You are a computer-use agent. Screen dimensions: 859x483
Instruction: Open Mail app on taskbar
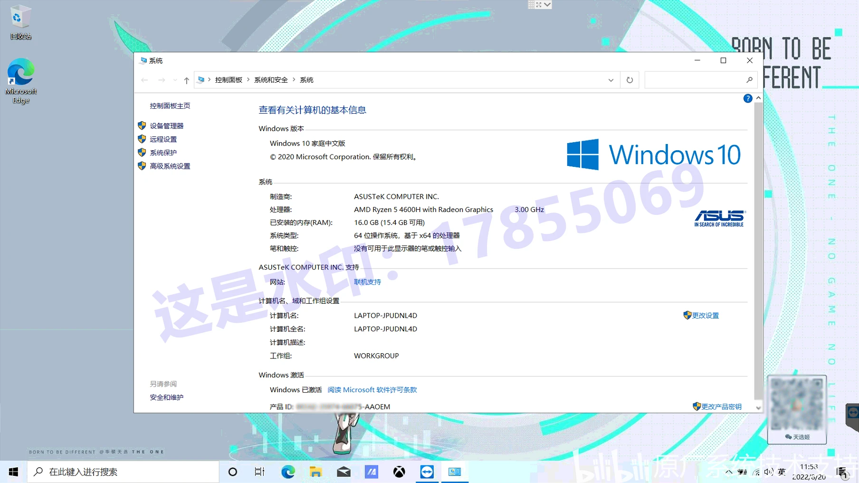344,472
